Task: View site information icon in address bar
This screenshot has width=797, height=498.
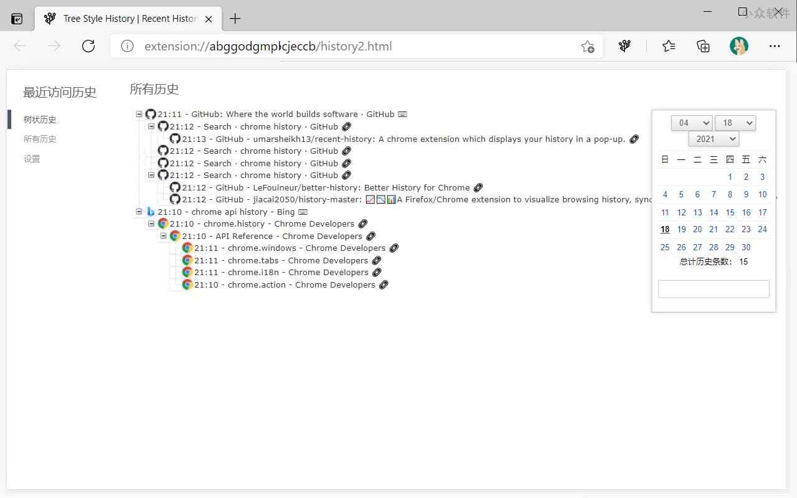Action: click(x=128, y=46)
